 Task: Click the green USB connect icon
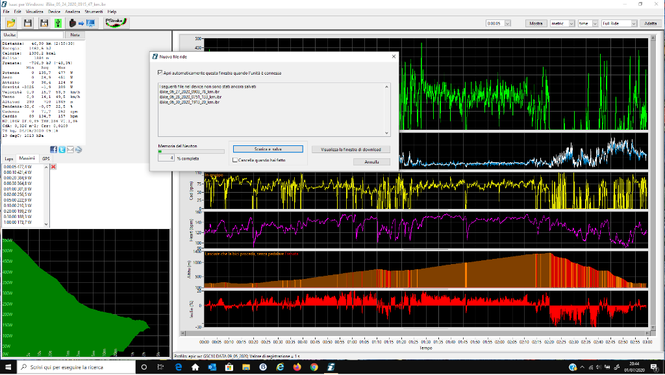57,23
